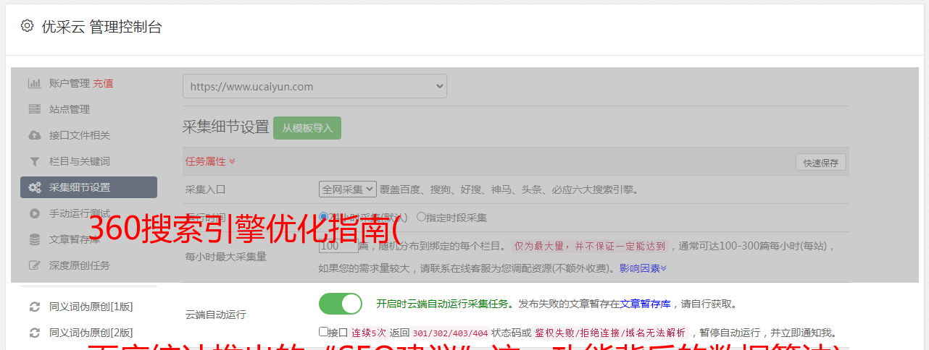Viewport: 929px width, 350px height.
Task: Expand the 影响因素 link
Action: pos(643,268)
